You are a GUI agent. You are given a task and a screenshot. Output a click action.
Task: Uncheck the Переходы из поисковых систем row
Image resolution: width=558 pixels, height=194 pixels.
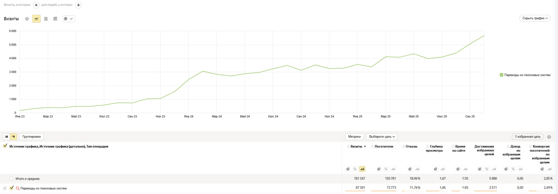12,188
